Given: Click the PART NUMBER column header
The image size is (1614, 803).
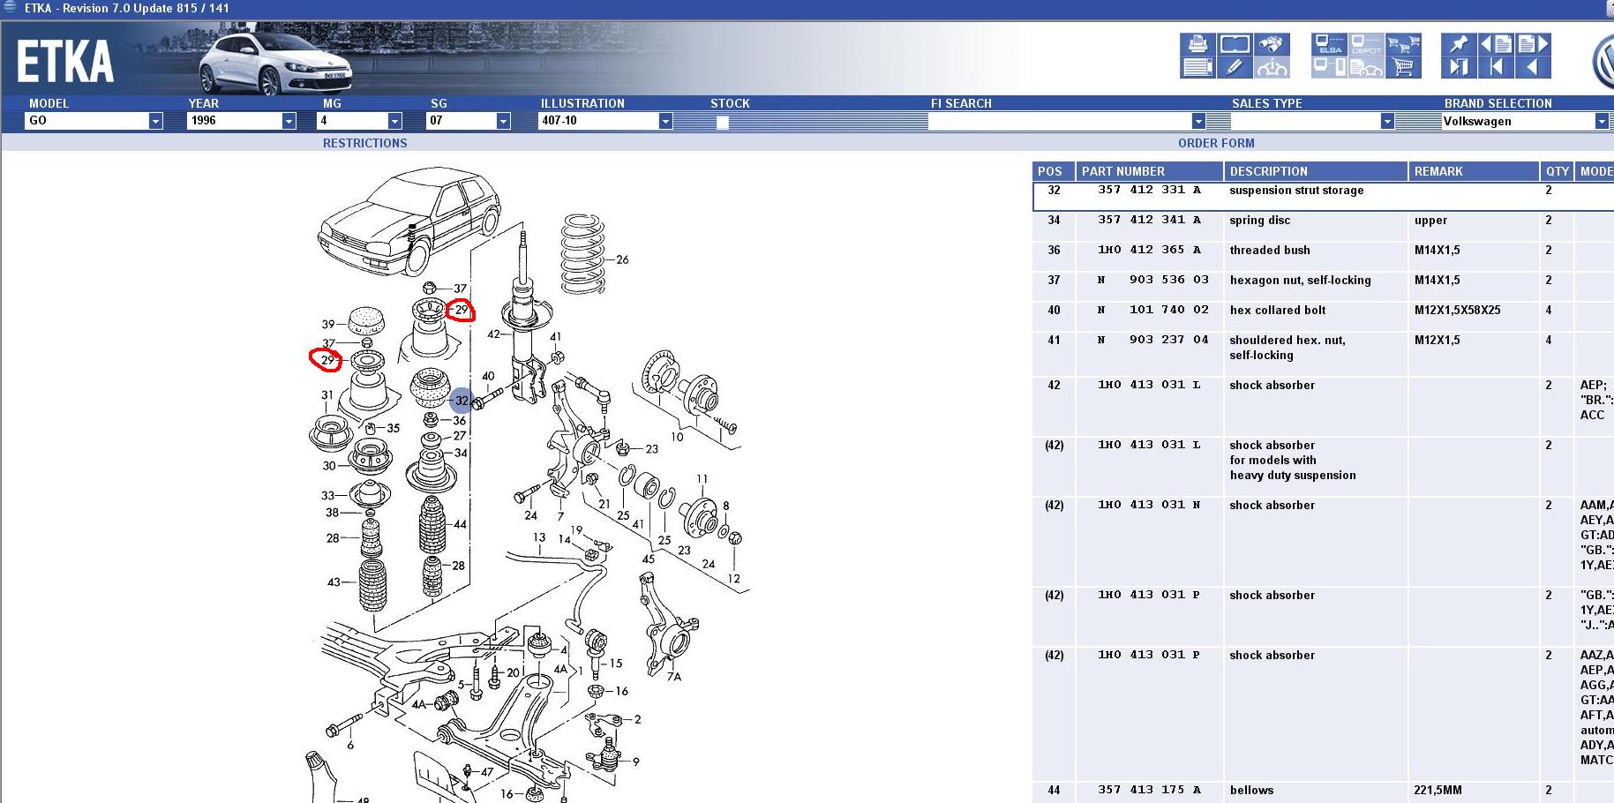Looking at the screenshot, I should 1149,171.
